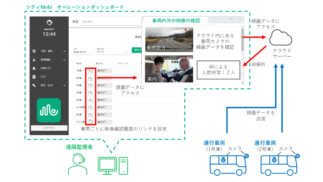Expand the 管理機能 sidebar menu chevron
The height and width of the screenshot is (182, 323).
[65, 59]
